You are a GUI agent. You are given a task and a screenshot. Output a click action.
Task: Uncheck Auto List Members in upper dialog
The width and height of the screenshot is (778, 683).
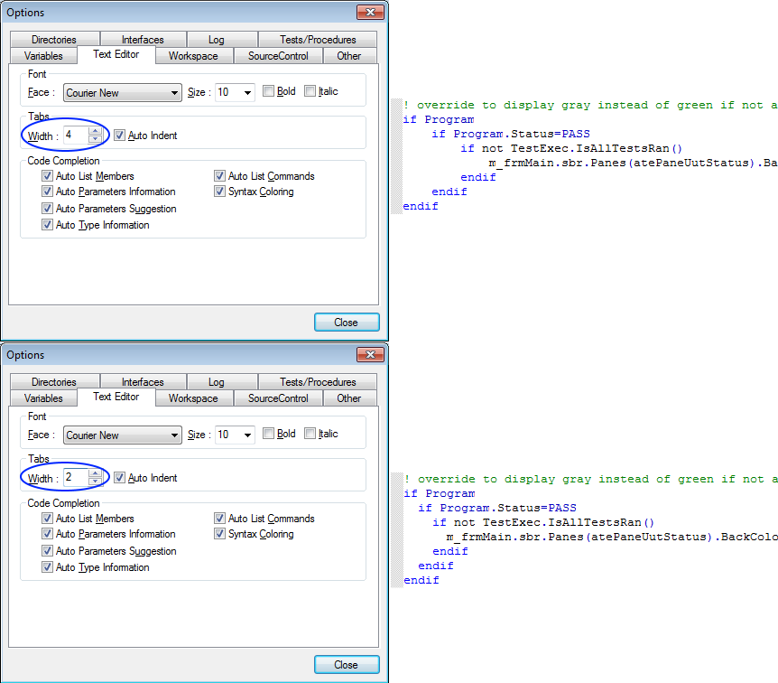point(47,176)
